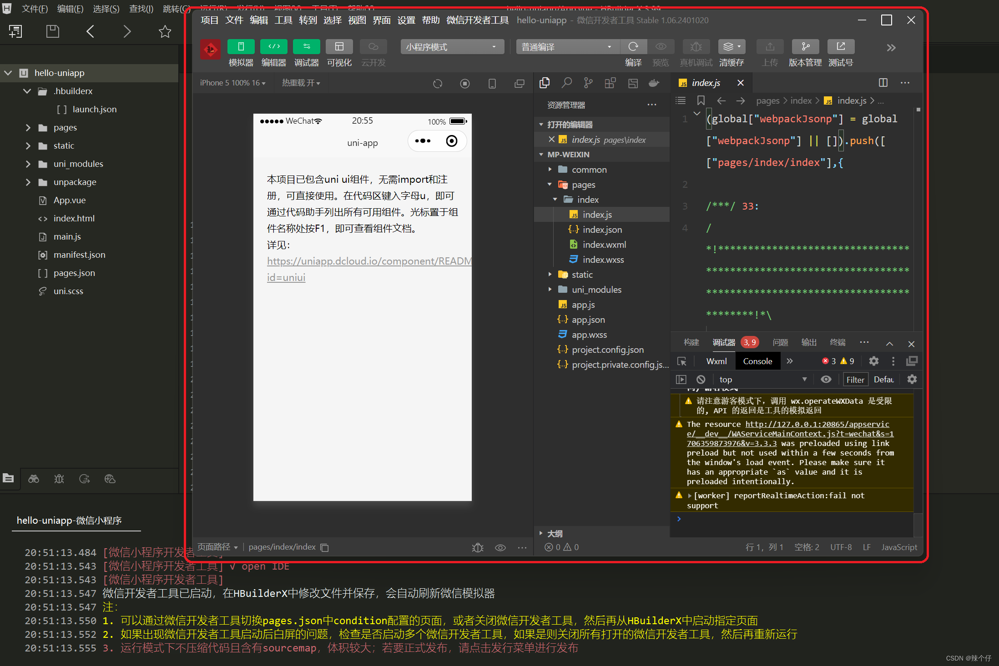Switch to the 构建 build tab
The height and width of the screenshot is (666, 999).
click(x=691, y=342)
